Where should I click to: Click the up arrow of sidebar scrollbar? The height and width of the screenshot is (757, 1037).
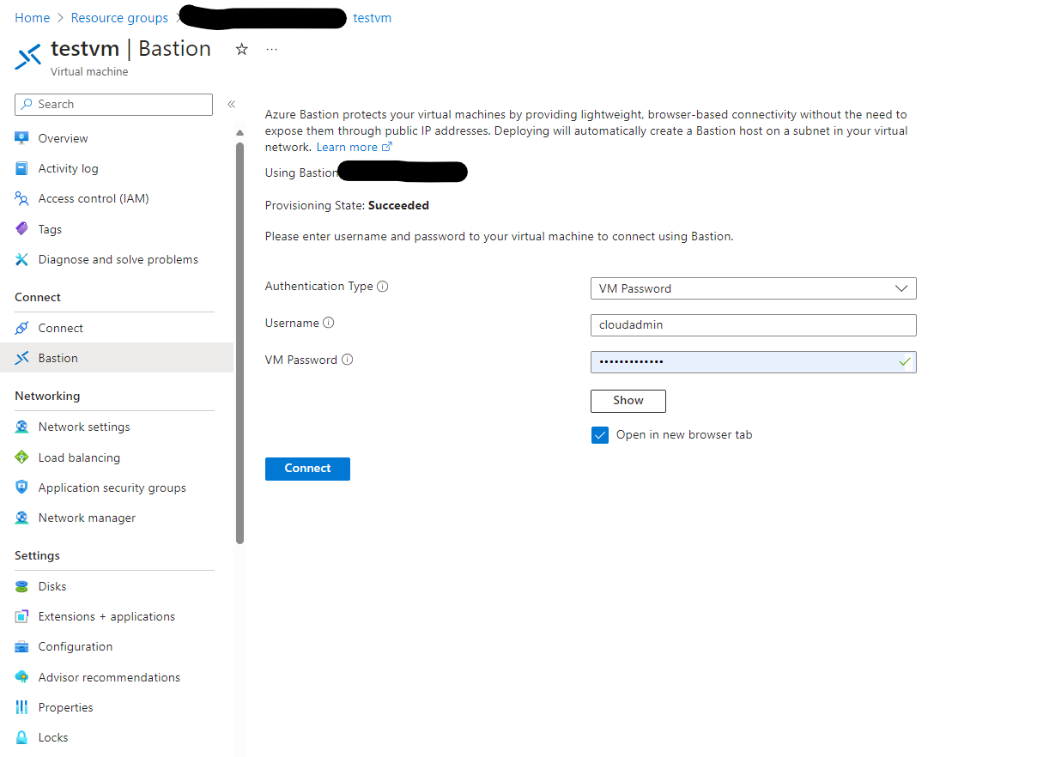[240, 133]
